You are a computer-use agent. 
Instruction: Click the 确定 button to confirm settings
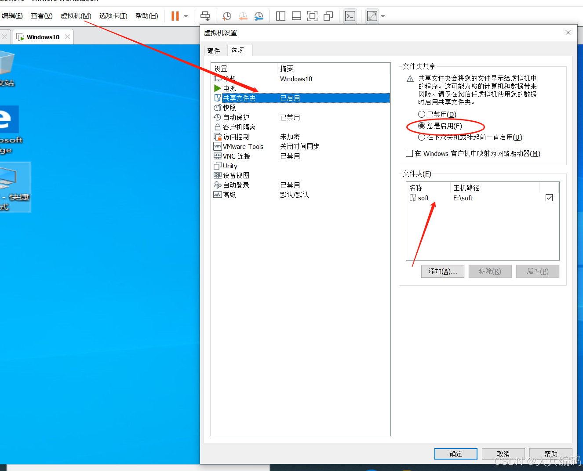point(455,454)
